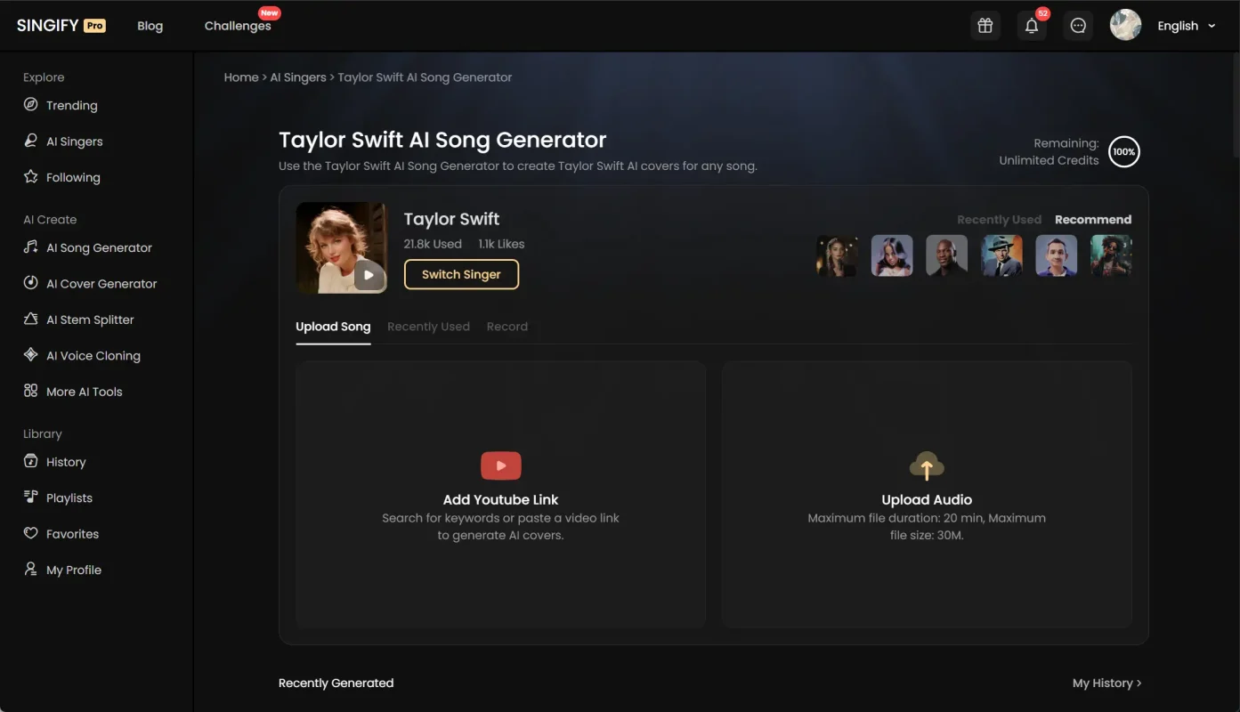Switch to the Record tab
The height and width of the screenshot is (712, 1240).
pos(507,327)
